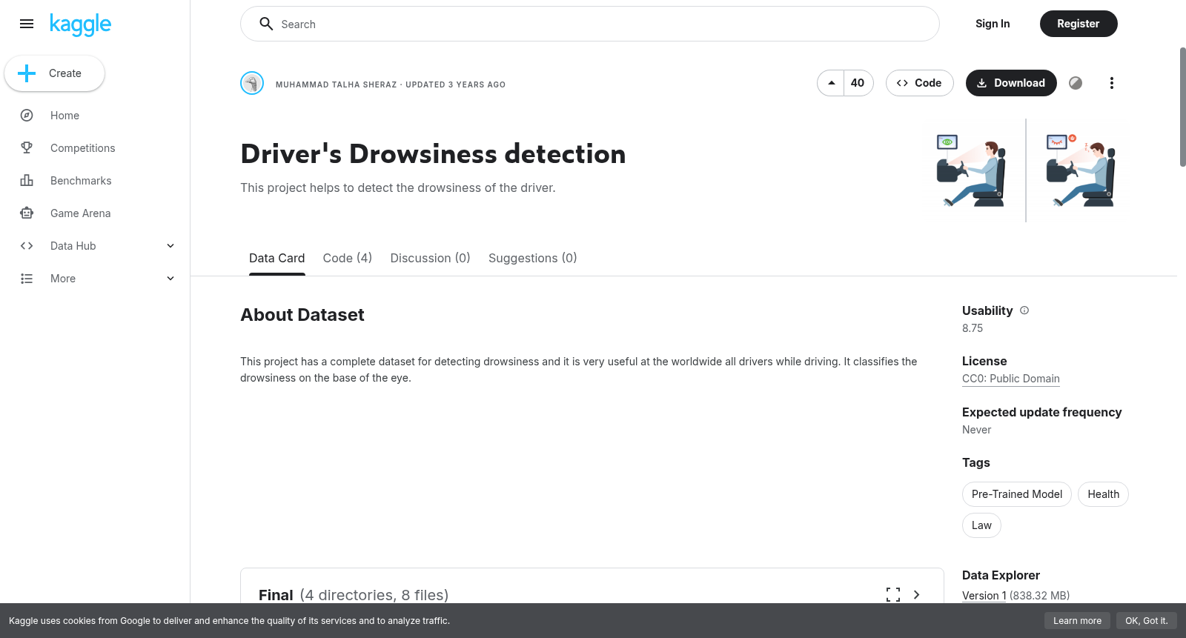Click the page vertical scrollbar
The height and width of the screenshot is (638, 1186).
1182,107
